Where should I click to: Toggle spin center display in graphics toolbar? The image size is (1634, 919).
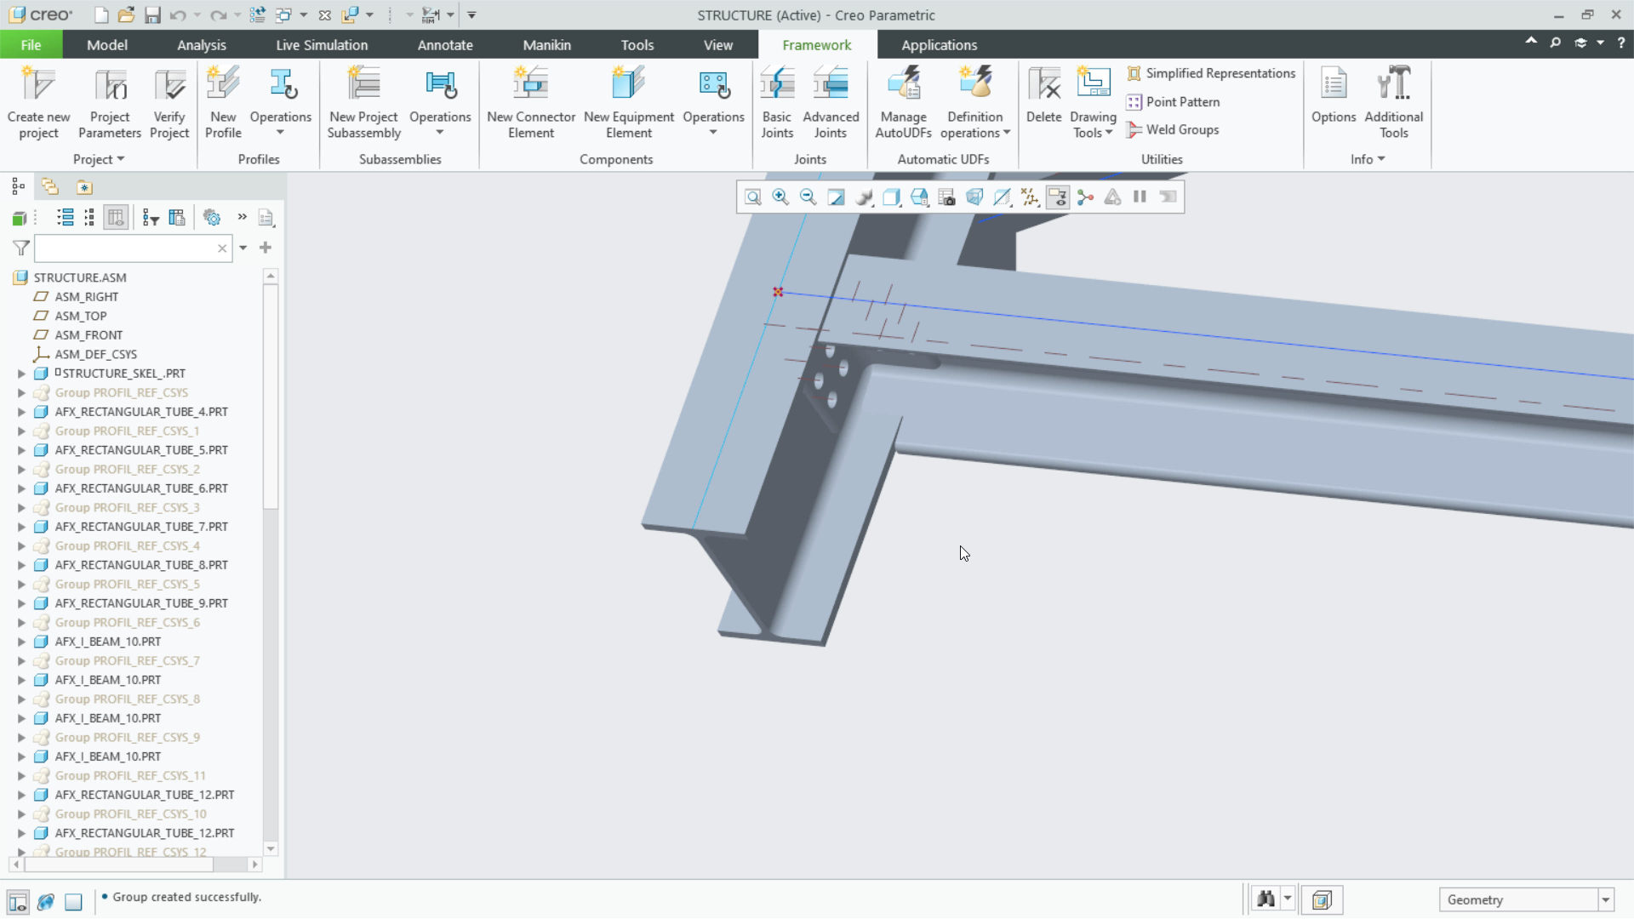tap(1085, 197)
